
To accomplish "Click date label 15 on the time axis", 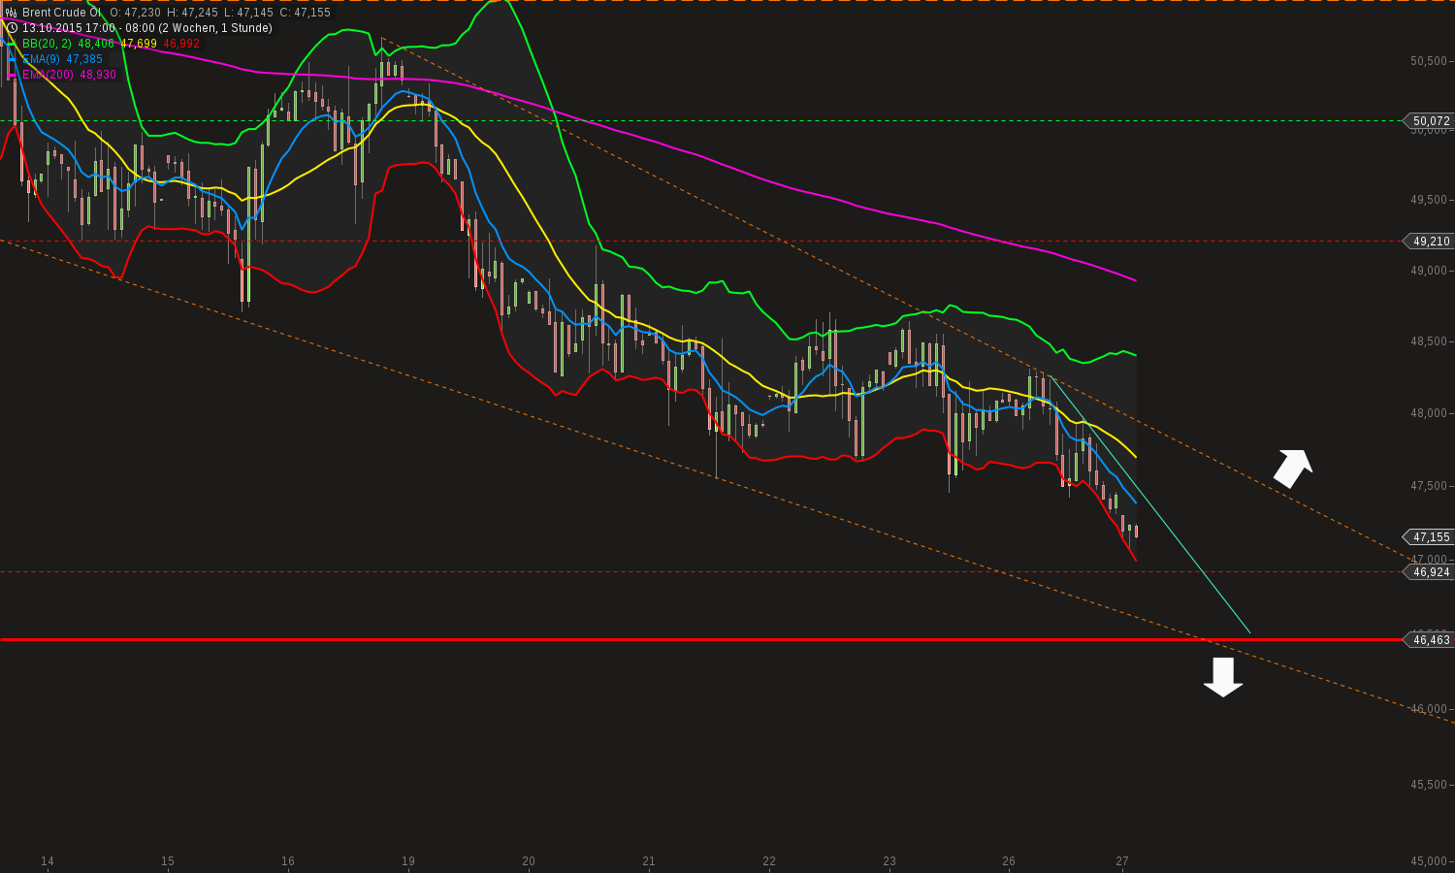I will click(x=168, y=861).
